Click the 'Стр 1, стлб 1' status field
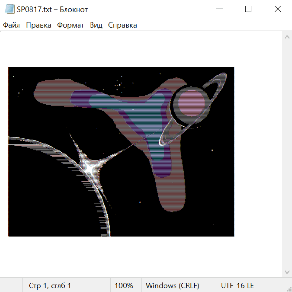292x292 pixels. (50, 286)
